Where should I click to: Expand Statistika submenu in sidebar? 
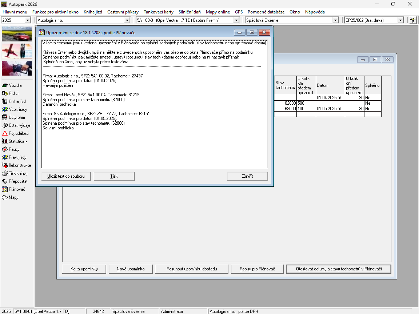pos(17,141)
